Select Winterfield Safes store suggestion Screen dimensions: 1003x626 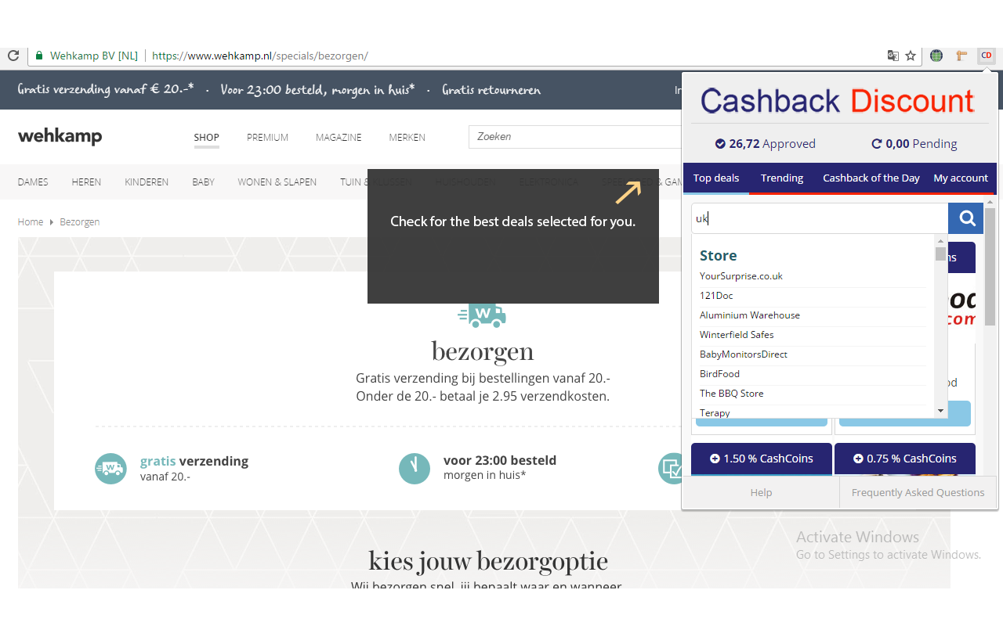coord(813,335)
